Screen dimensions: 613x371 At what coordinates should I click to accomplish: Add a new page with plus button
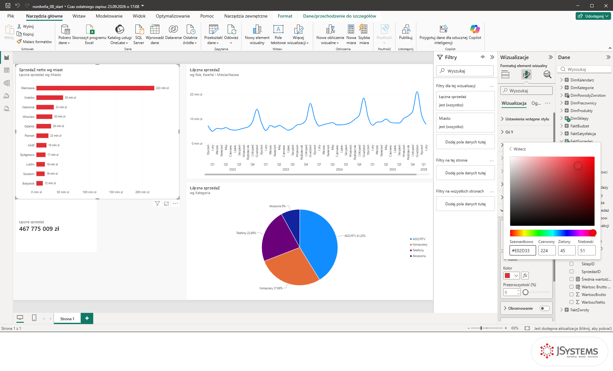pos(87,318)
